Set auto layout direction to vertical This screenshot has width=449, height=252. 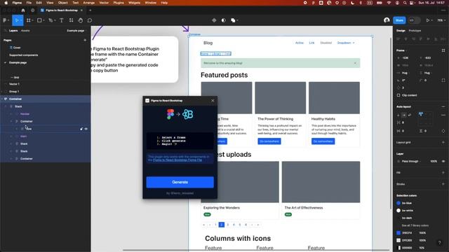pyautogui.click(x=398, y=115)
